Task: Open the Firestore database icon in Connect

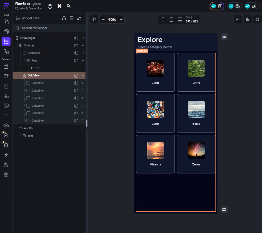Action: (6, 66)
